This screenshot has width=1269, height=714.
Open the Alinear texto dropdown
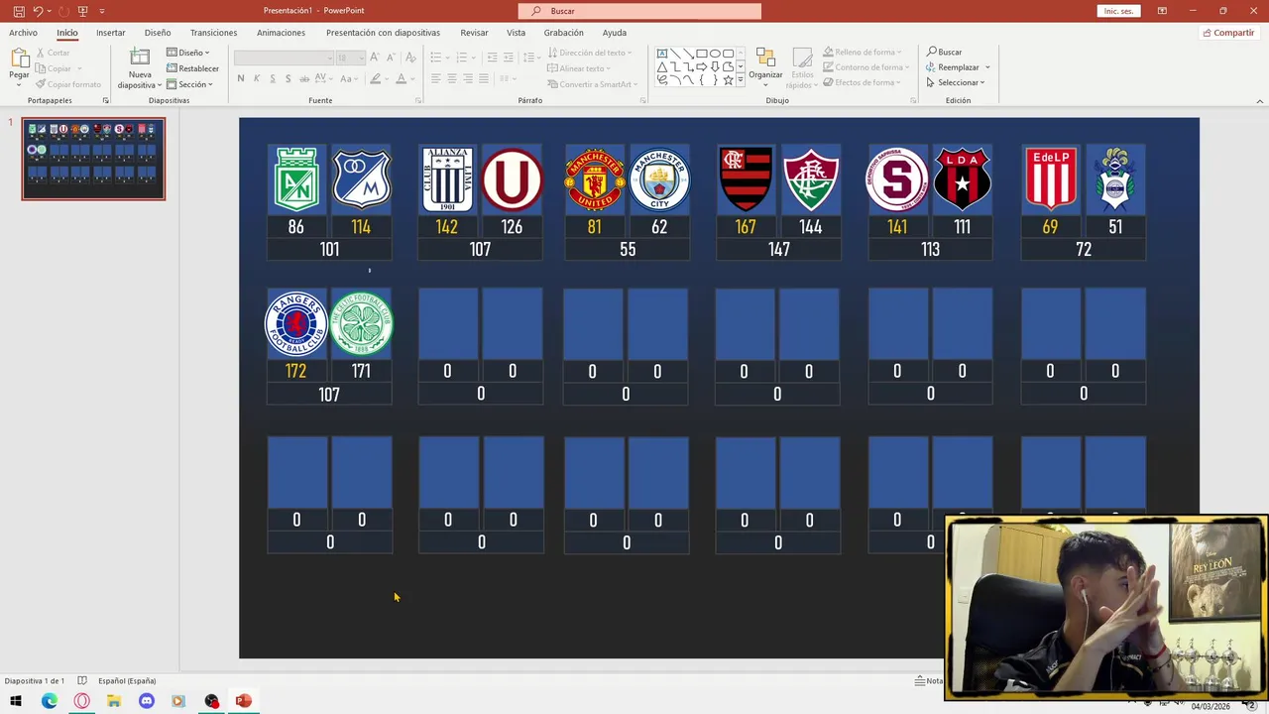click(x=580, y=68)
